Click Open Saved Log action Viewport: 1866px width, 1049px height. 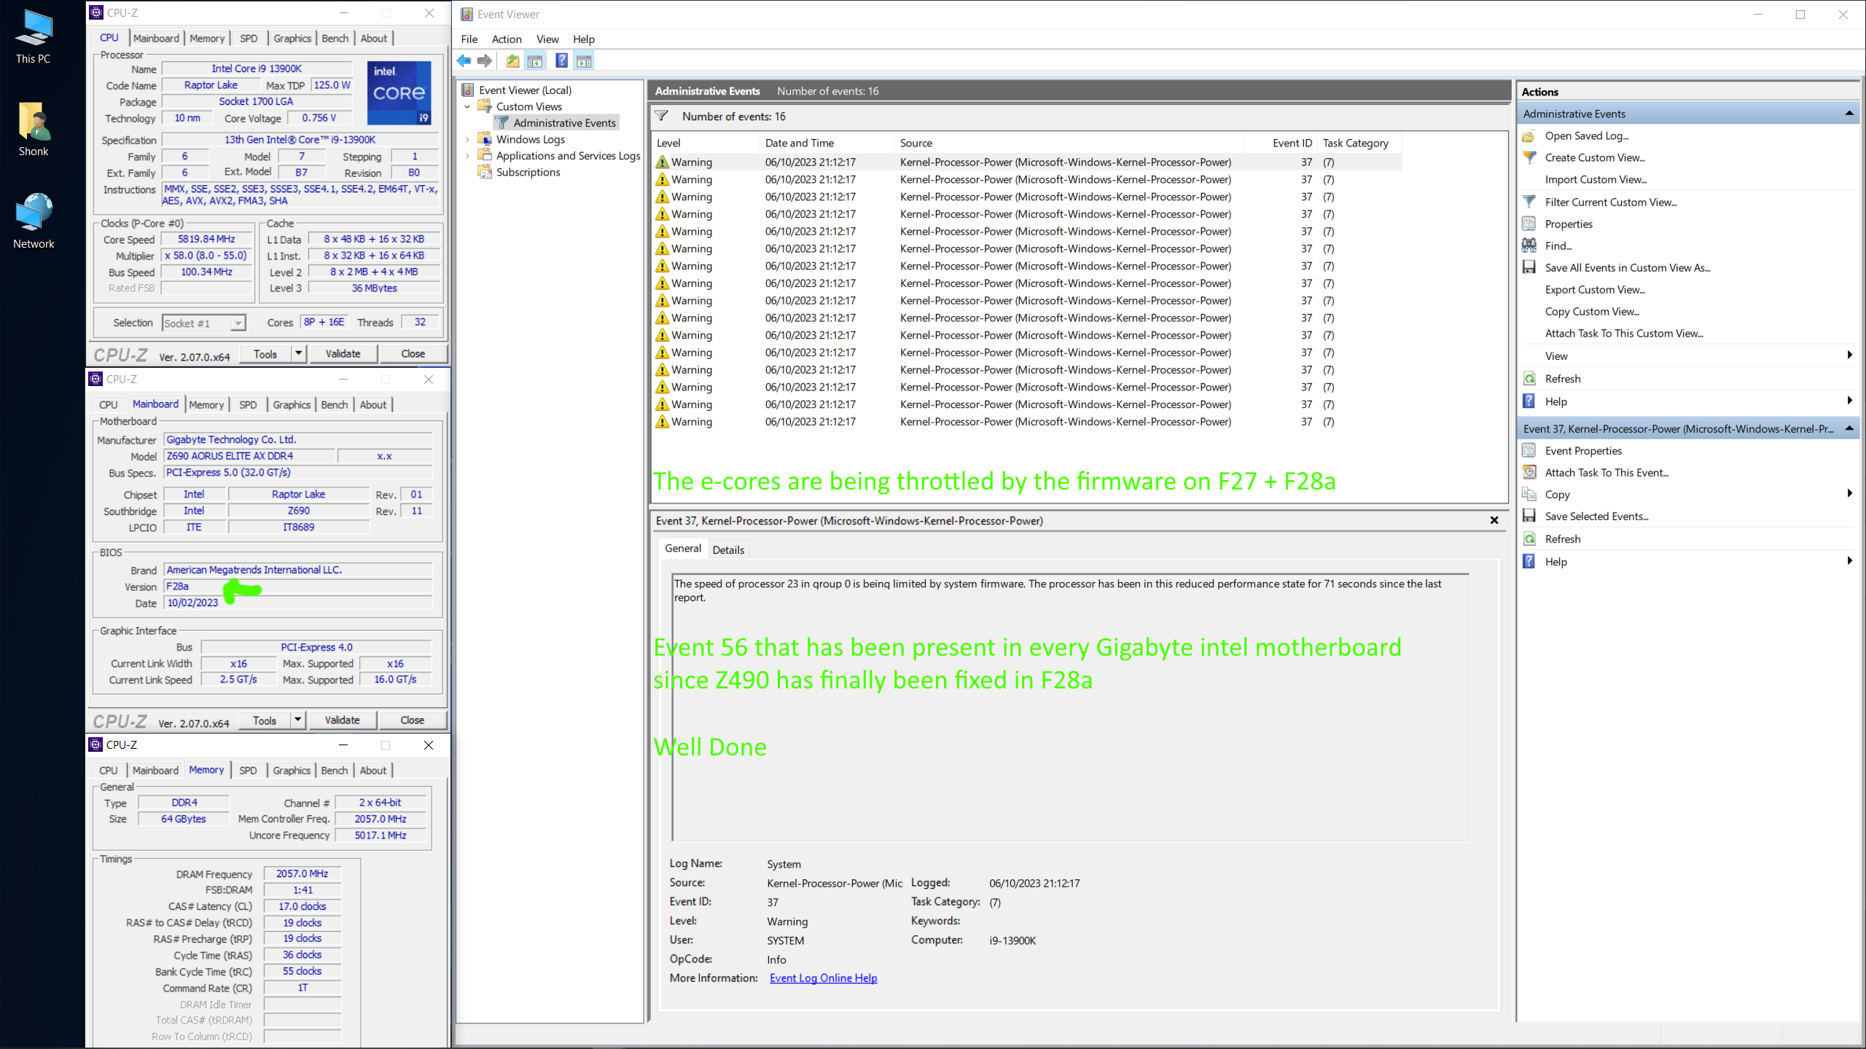(1586, 135)
